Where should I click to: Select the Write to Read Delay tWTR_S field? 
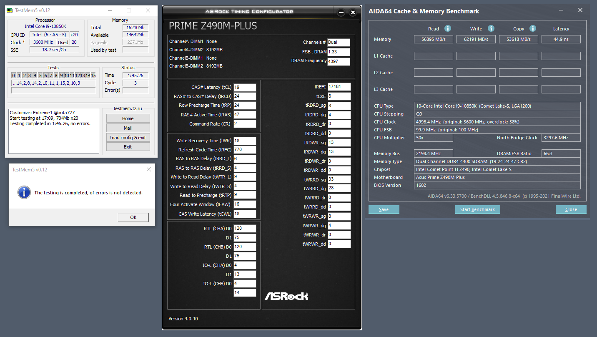click(x=245, y=186)
